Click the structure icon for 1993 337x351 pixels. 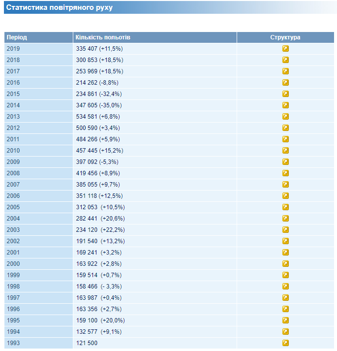(x=285, y=343)
